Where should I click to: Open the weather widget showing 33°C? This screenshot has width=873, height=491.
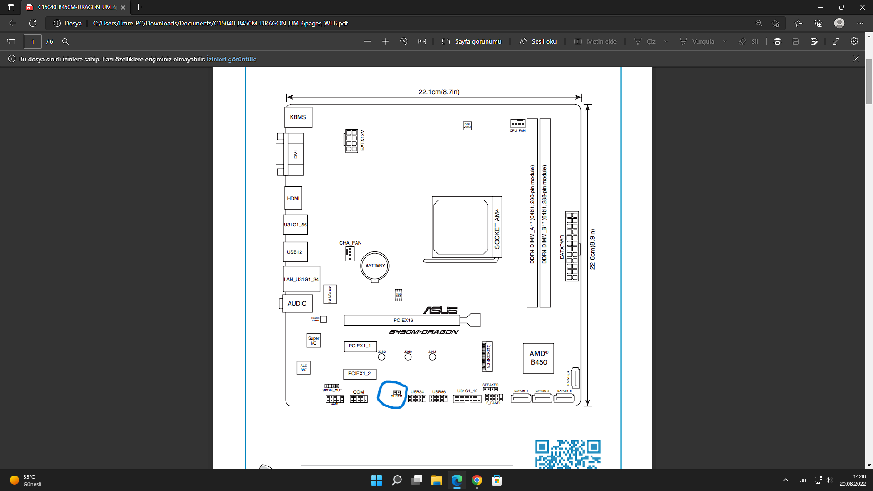click(26, 480)
